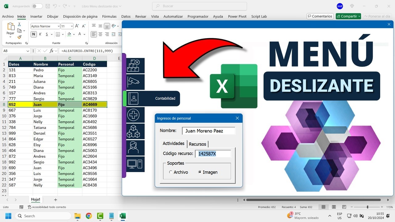The width and height of the screenshot is (395, 222).
Task: Adjust the zoom slider in status bar
Action: point(367,207)
